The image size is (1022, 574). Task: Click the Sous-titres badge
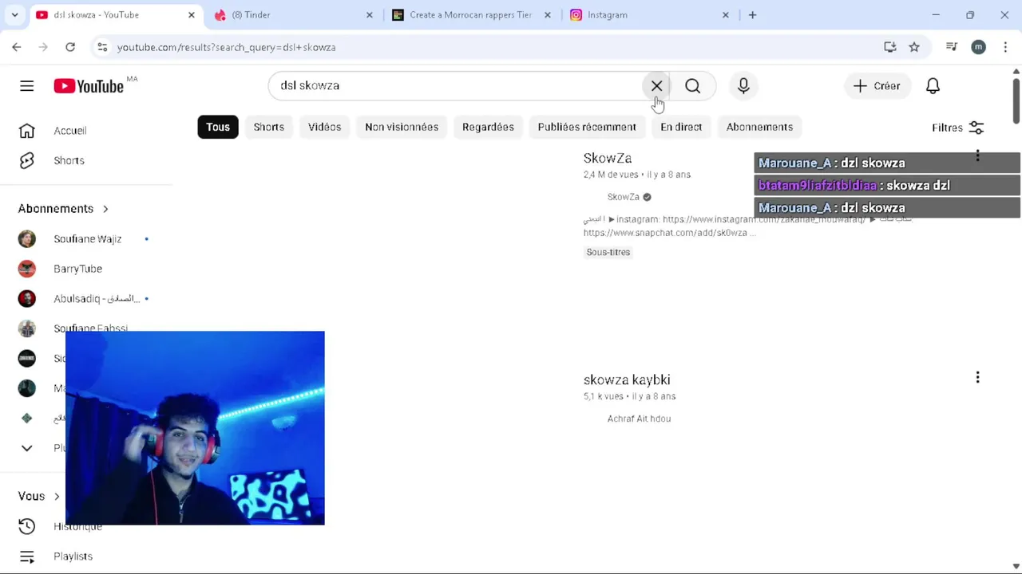coord(608,252)
